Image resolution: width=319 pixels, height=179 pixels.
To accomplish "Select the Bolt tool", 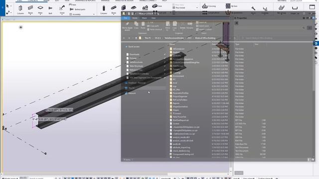I will 50,9.
